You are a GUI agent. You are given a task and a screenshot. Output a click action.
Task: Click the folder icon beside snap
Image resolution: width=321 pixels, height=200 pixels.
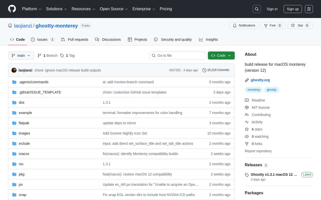click(x=14, y=195)
